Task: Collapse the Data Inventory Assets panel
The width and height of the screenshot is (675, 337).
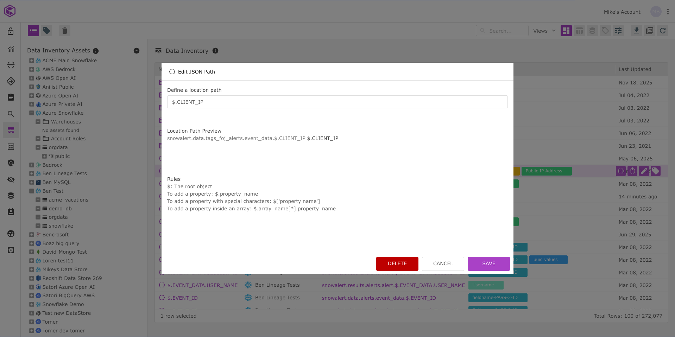Action: tap(137, 51)
